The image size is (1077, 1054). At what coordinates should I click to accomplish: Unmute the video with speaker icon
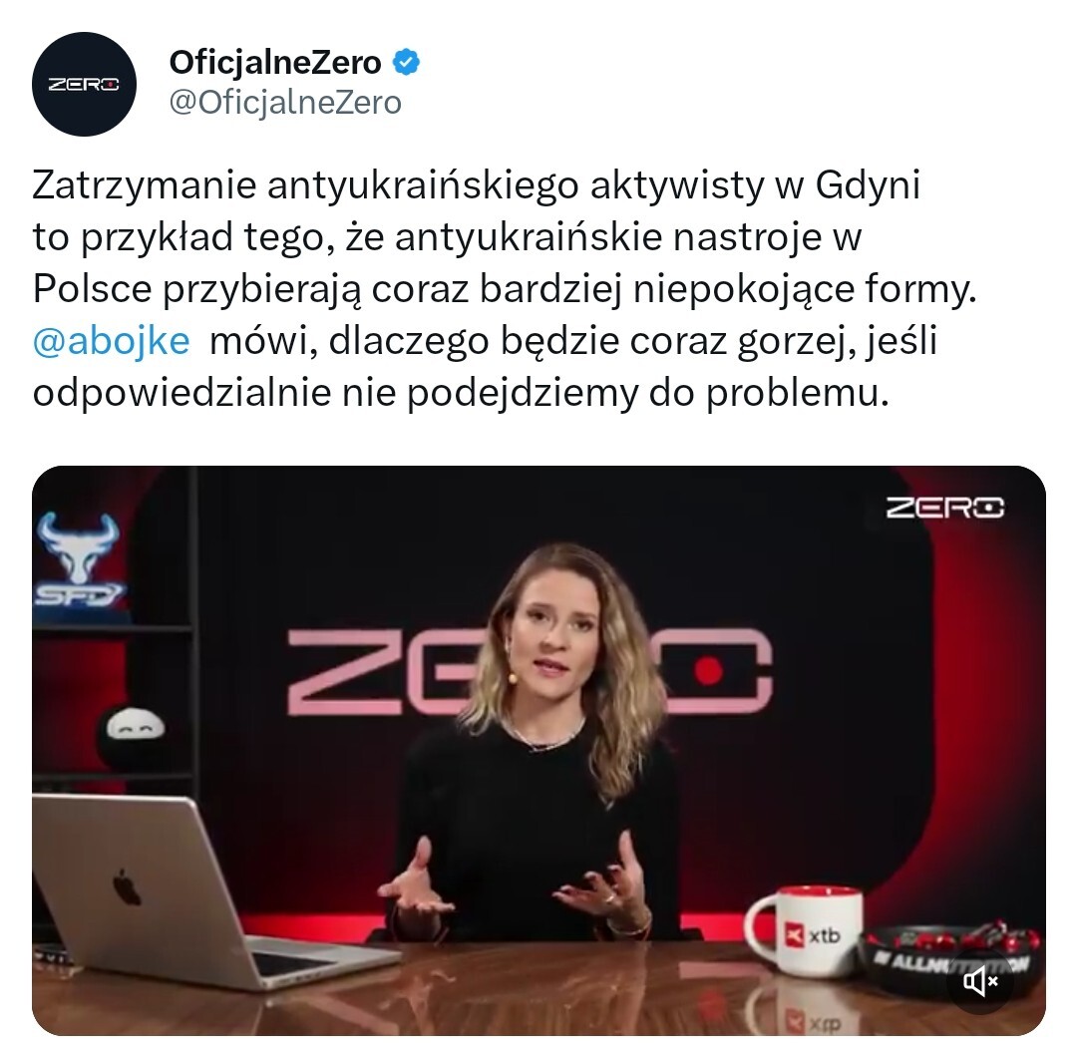click(x=980, y=981)
